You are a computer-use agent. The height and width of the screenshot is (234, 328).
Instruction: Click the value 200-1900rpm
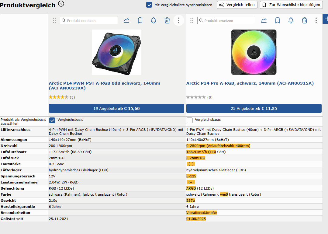pyautogui.click(x=60, y=146)
